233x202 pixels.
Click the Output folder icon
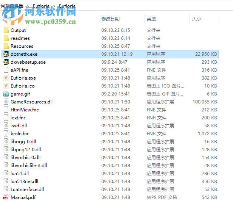pyautogui.click(x=6, y=30)
